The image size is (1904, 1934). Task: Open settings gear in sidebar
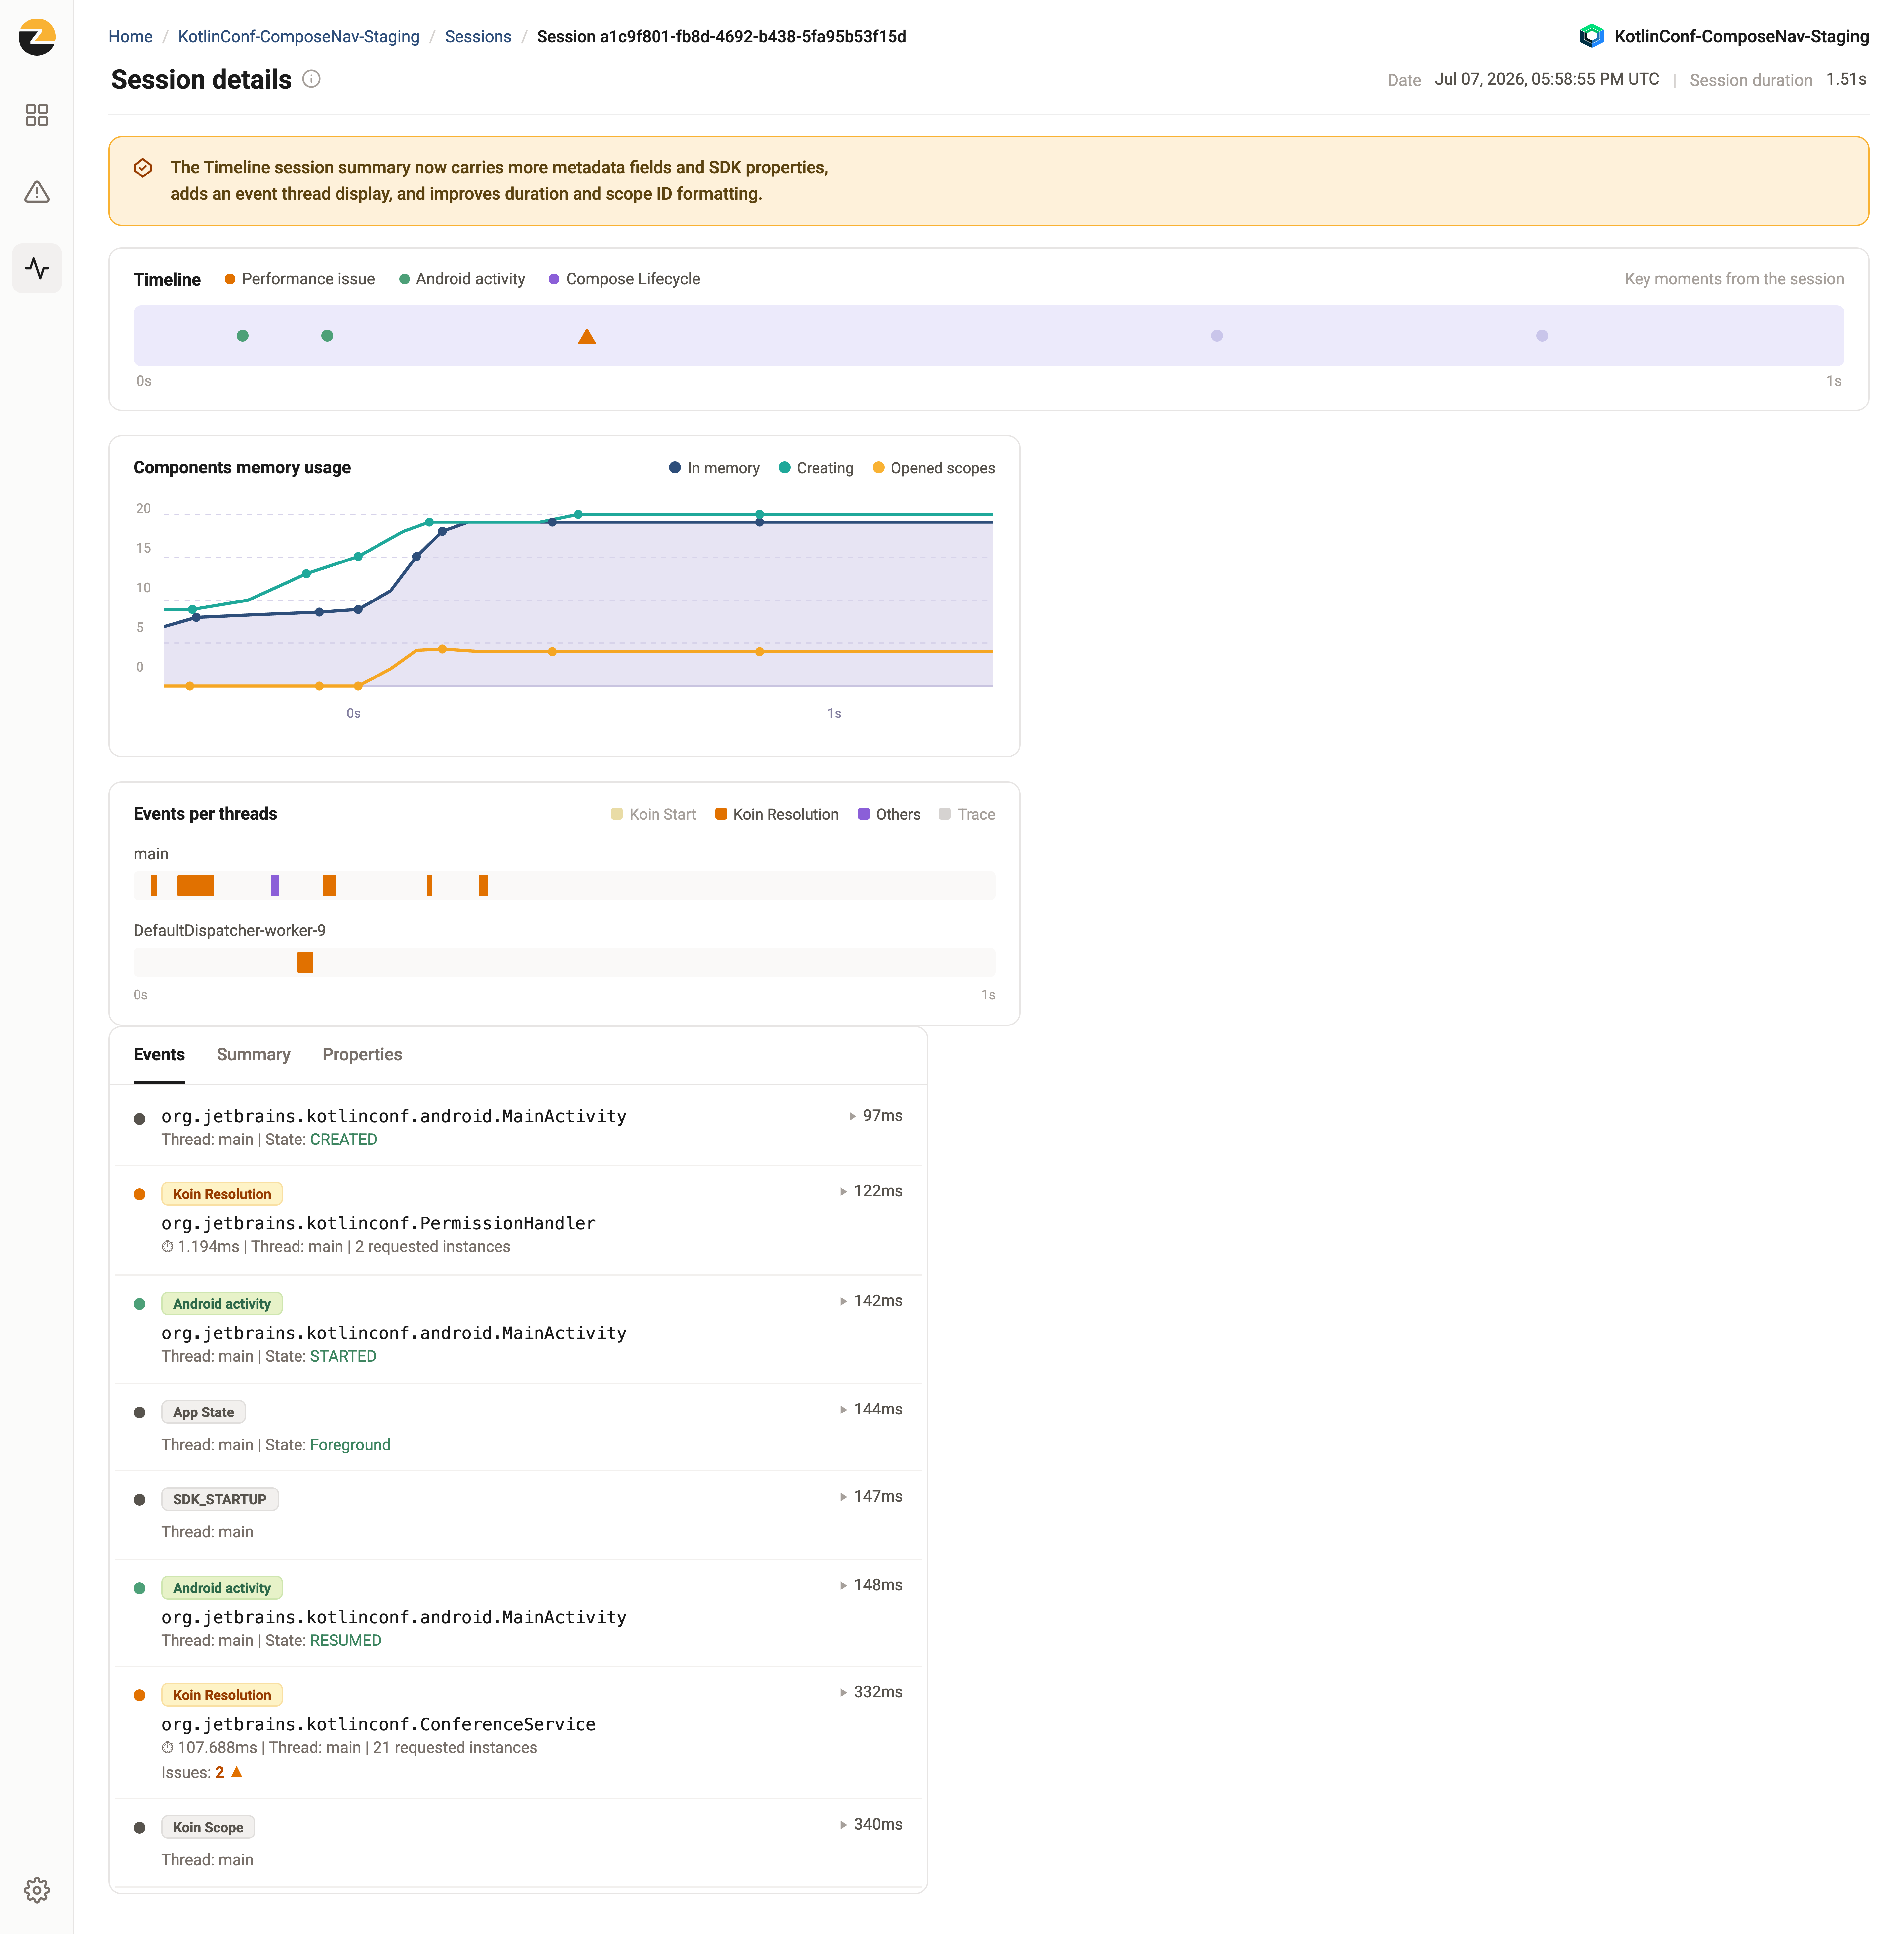point(37,1890)
